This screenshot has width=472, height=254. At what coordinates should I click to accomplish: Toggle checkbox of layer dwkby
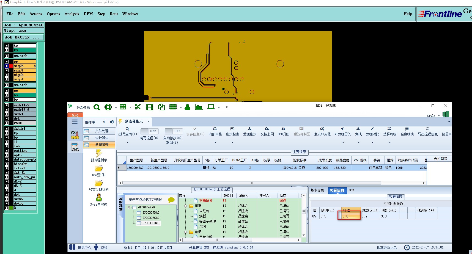pyautogui.click(x=7, y=203)
